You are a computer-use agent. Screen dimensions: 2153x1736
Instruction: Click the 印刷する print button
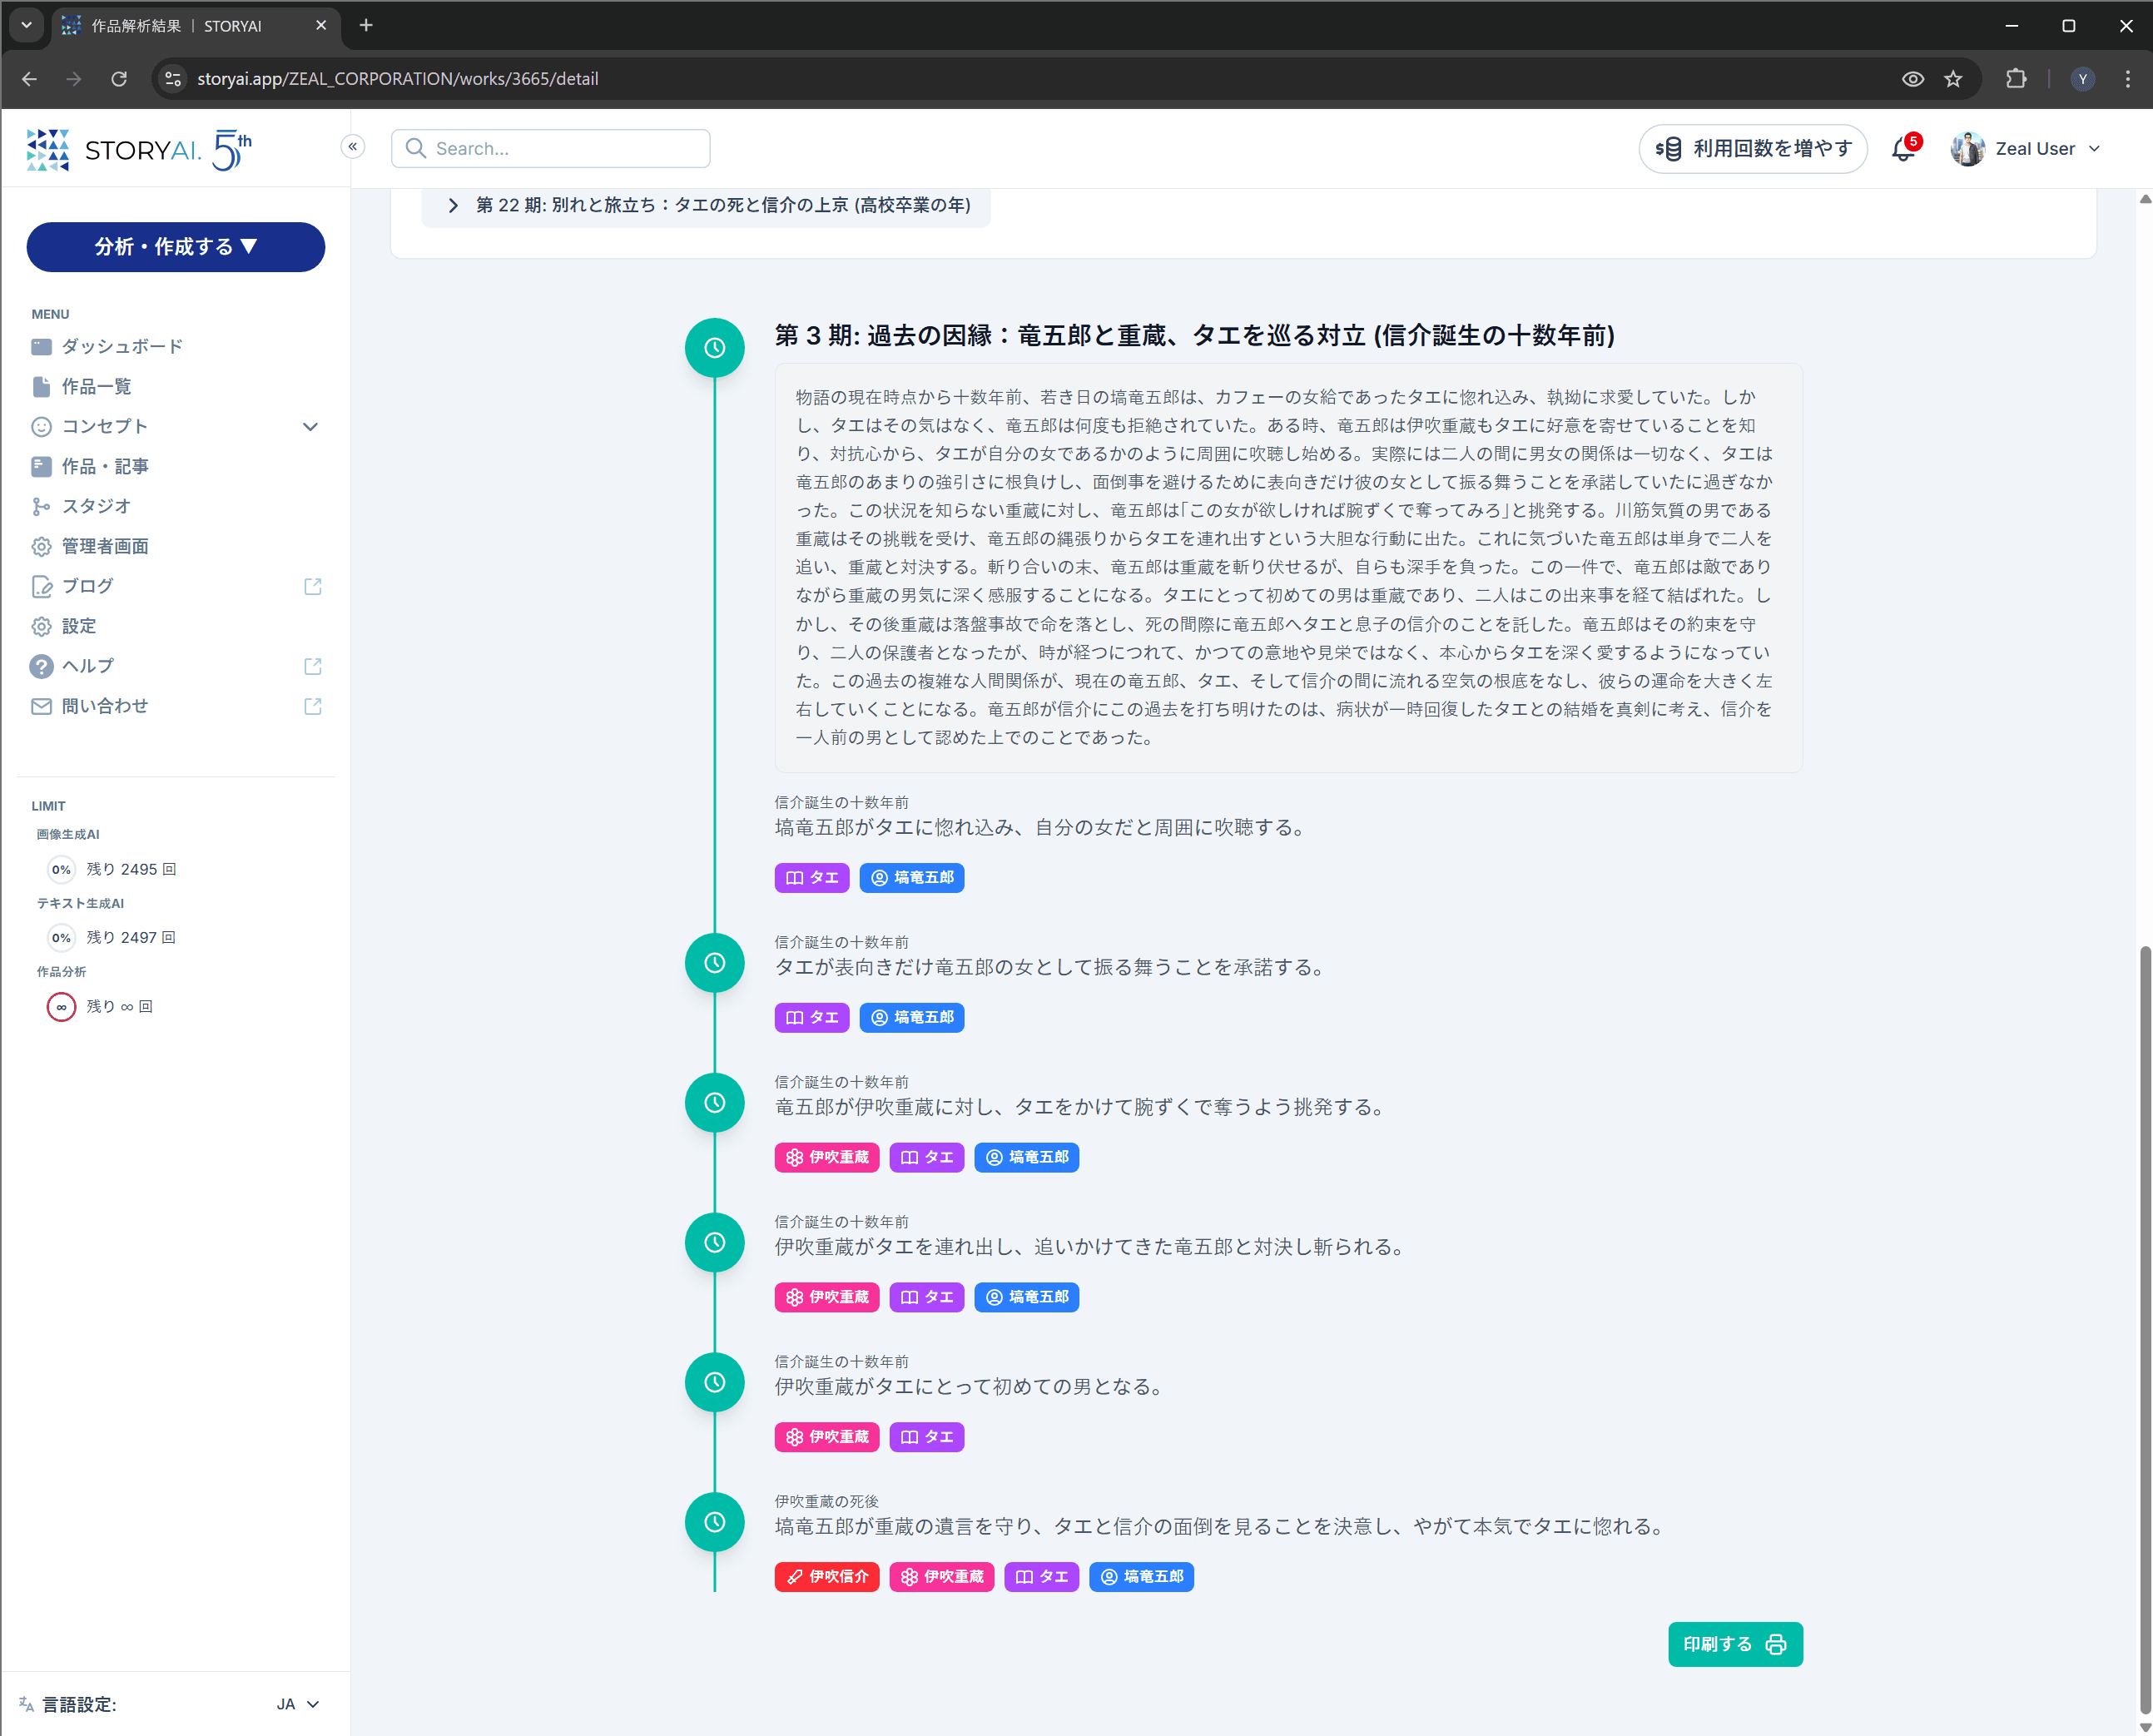pos(1735,1644)
